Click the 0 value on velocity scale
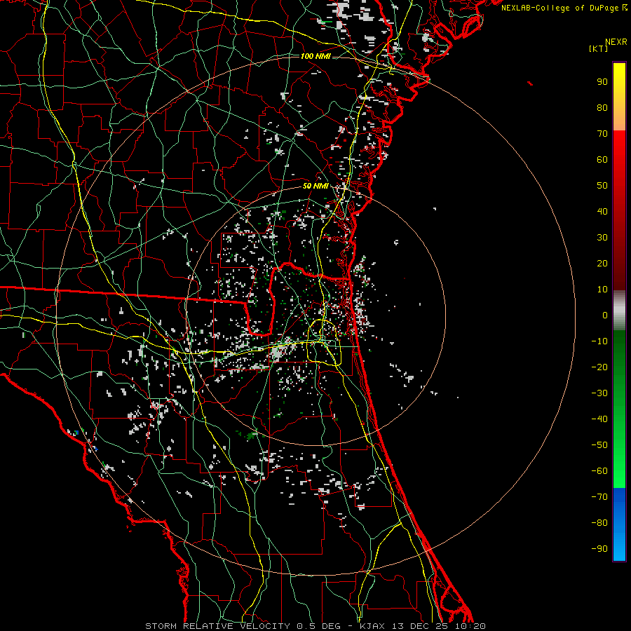 (605, 315)
